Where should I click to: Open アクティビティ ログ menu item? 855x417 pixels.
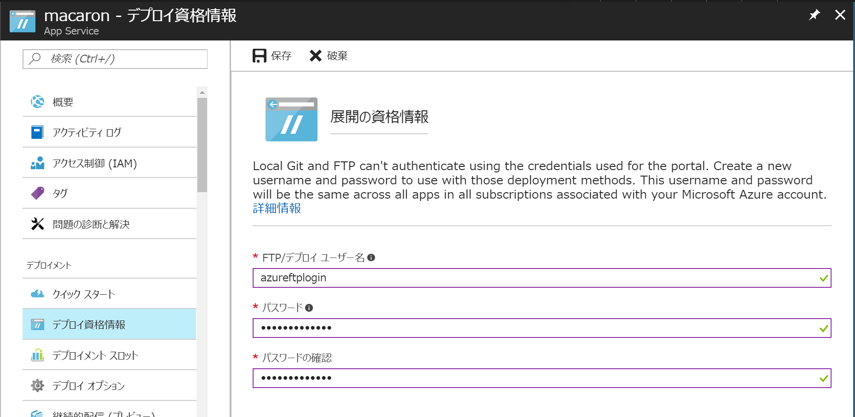pos(110,132)
